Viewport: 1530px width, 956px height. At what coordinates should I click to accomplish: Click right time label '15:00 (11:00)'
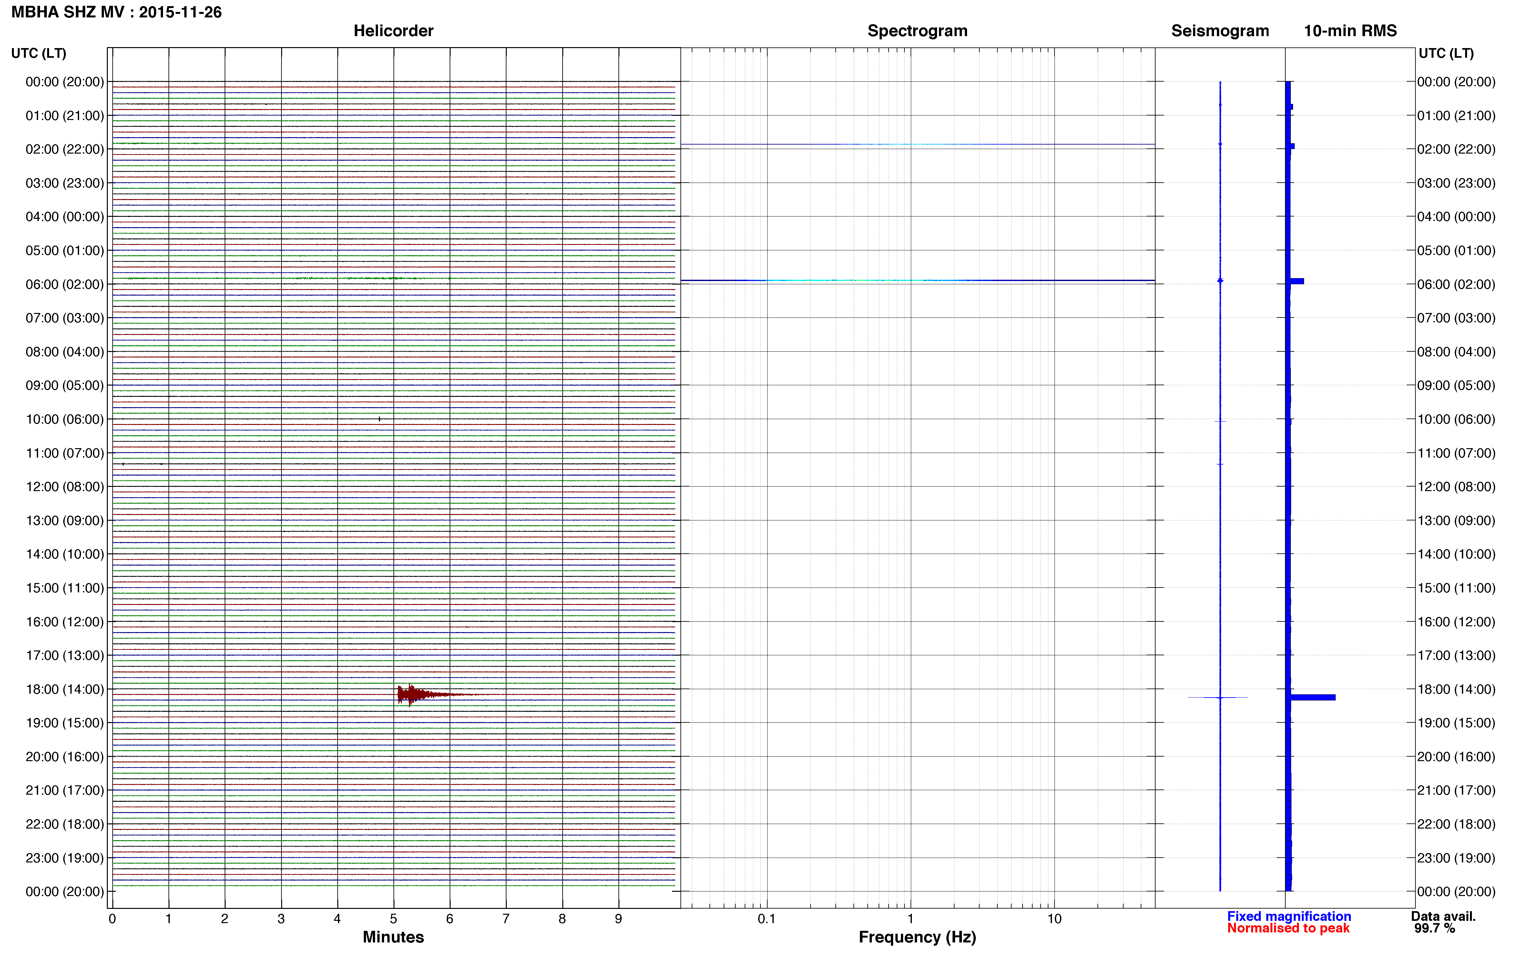1456,588
